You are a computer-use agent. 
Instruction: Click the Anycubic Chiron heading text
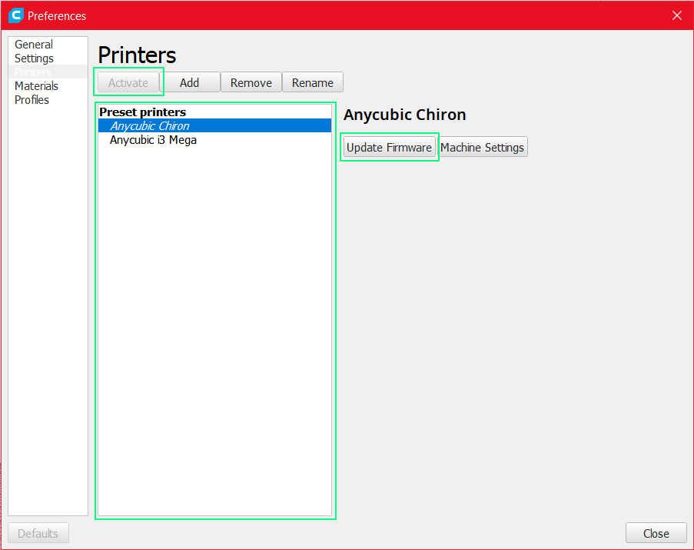pyautogui.click(x=404, y=115)
